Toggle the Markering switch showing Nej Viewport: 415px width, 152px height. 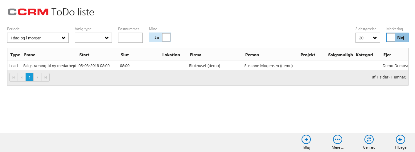coord(397,38)
